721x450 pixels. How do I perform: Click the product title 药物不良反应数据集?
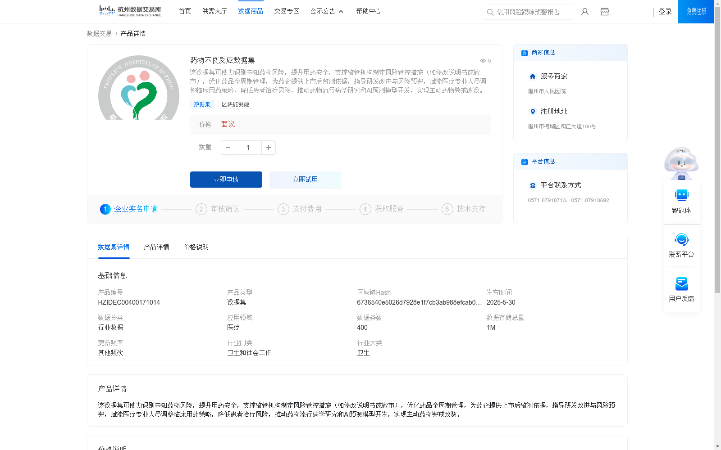[x=223, y=60]
